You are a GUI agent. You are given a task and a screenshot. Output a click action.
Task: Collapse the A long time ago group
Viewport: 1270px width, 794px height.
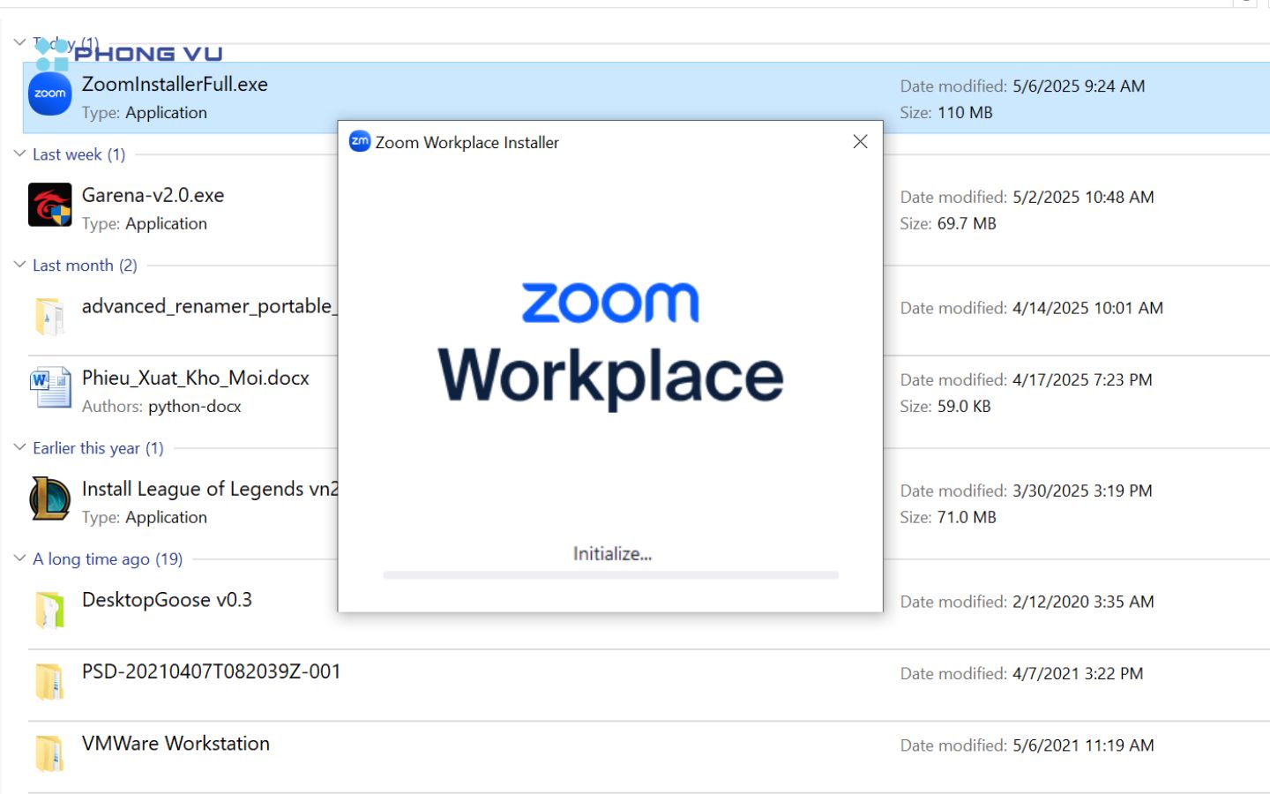19,558
